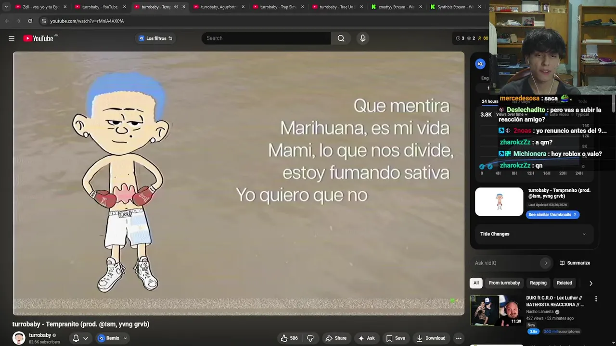Switch to the turrobaby, Agusfortn tab
Screen dimensions: 616x346
[219, 7]
